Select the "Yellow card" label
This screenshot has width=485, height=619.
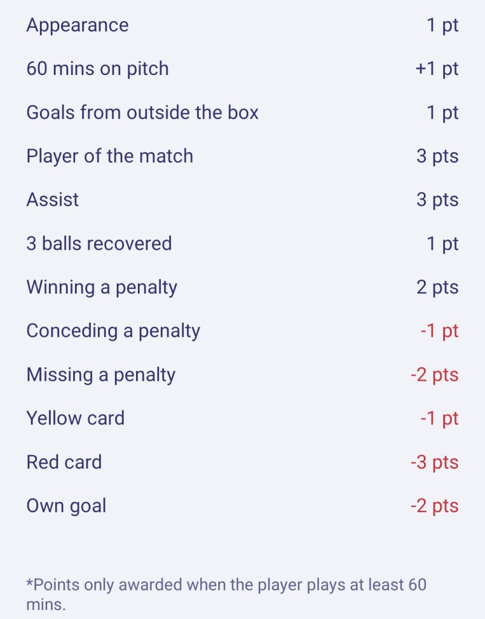[76, 418]
